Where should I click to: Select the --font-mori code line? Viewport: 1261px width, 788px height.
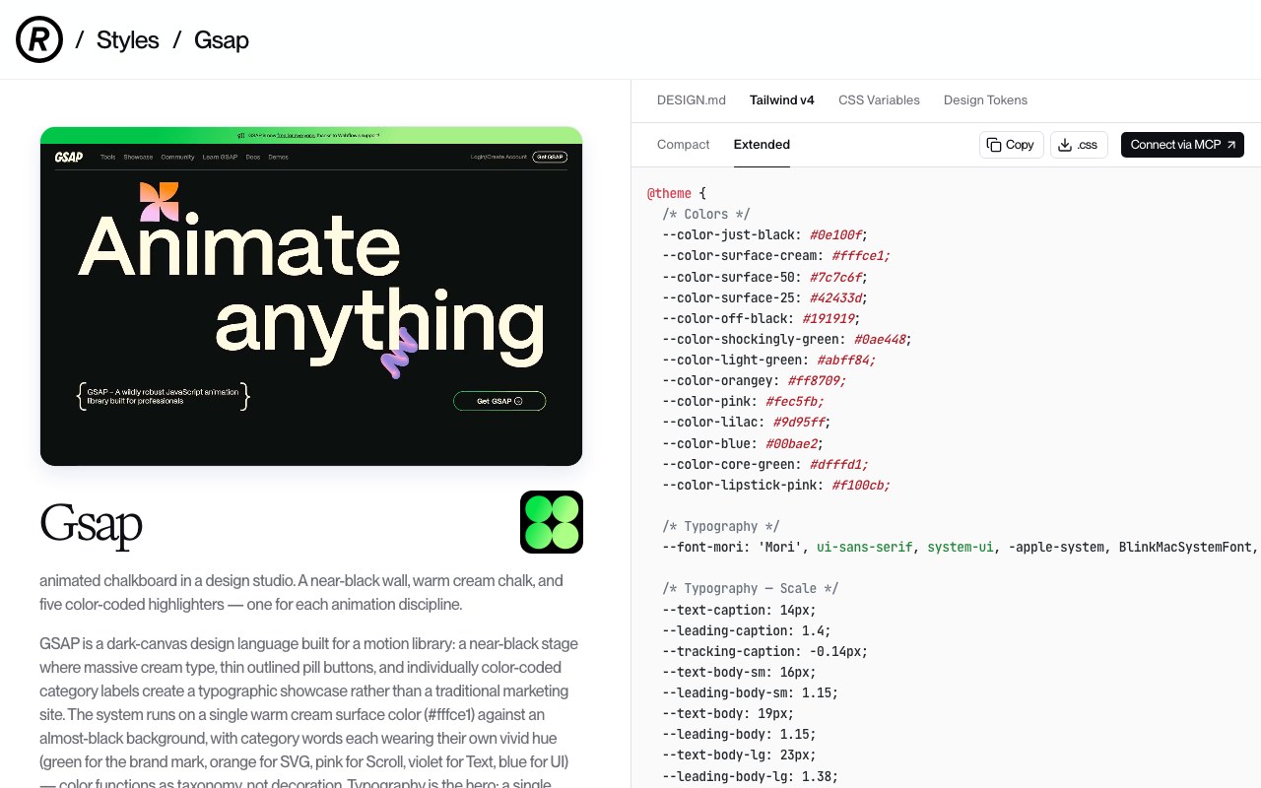click(x=962, y=547)
